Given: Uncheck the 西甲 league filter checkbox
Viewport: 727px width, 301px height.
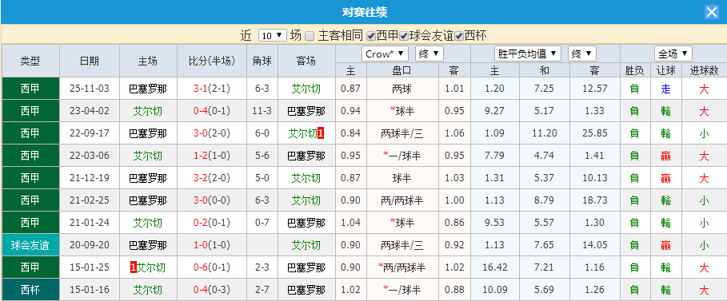Looking at the screenshot, I should (x=370, y=36).
